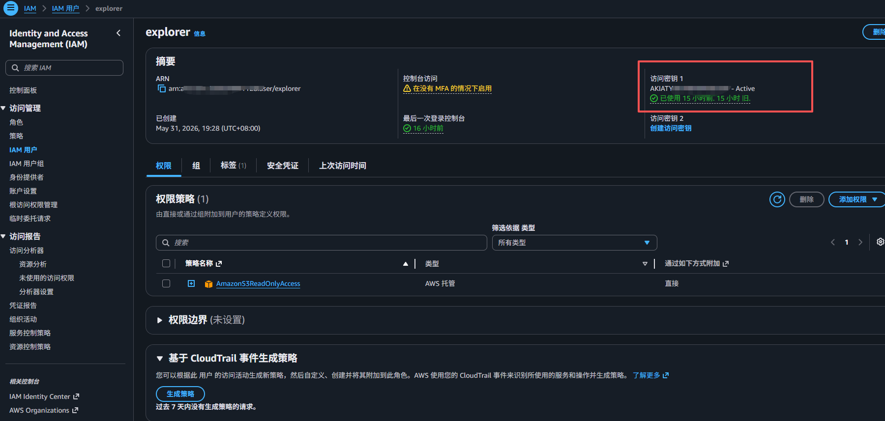Viewport: 885px width, 421px height.
Task: Collapse the 访问管理 sidebar group
Action: (3, 108)
